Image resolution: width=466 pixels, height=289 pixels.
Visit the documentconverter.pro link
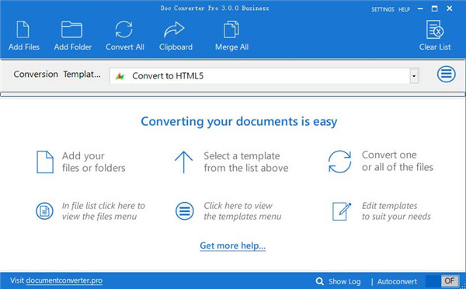[64, 280]
